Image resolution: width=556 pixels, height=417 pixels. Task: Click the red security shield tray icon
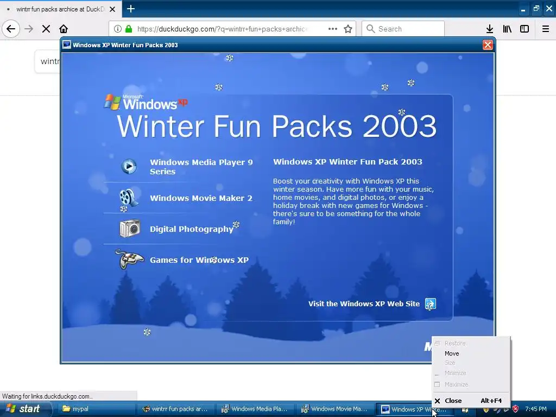515,409
